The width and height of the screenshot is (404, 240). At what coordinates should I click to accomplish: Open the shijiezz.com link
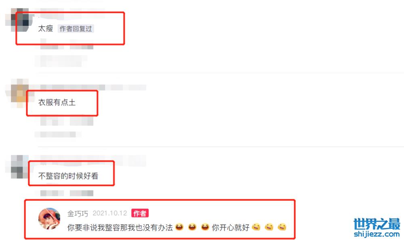[x=377, y=234]
